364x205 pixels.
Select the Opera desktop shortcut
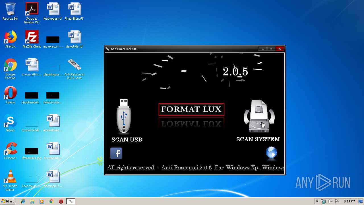pos(10,95)
